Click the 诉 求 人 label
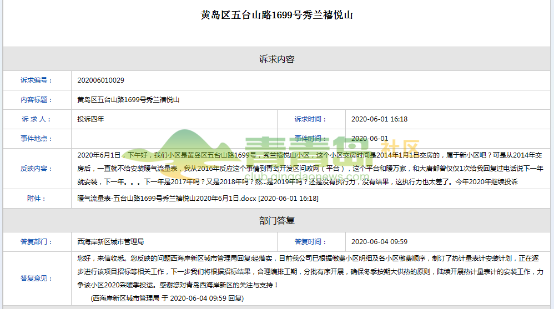554x309 pixels. 37,119
